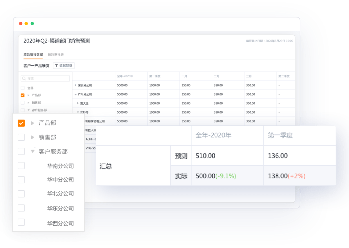The width and height of the screenshot is (349, 248).
Task: Click the magnifier icon in the search box
Action: [24, 78]
